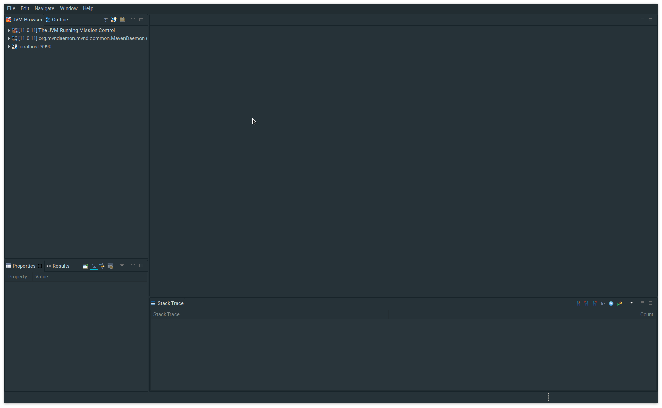Click the new folder icon in JVM Browser
Image resolution: width=662 pixels, height=408 pixels.
[x=122, y=20]
